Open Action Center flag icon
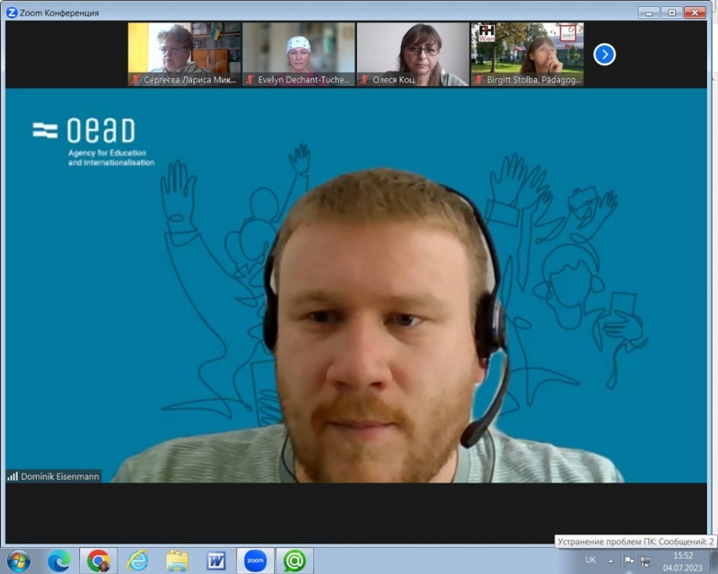718x574 pixels. (629, 561)
